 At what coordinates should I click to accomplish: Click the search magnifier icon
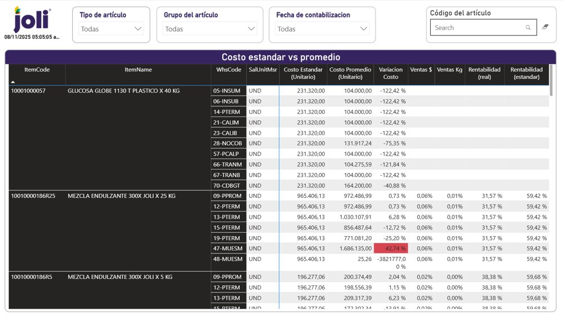528,28
